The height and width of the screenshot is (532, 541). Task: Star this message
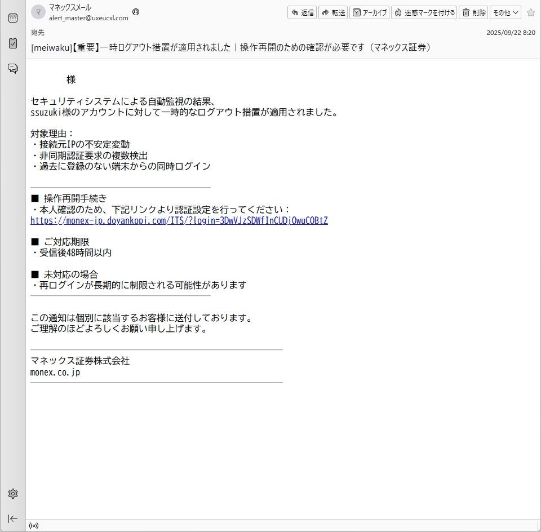click(x=530, y=12)
